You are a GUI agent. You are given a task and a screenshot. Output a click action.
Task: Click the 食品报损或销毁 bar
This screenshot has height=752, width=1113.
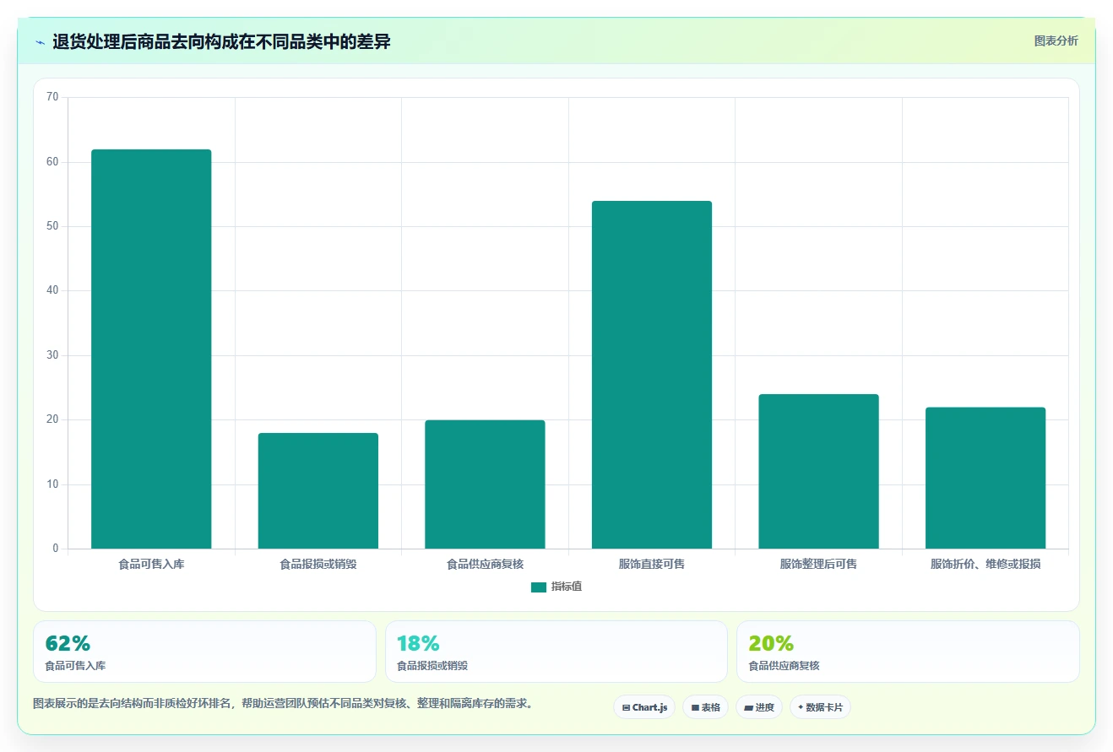click(318, 491)
